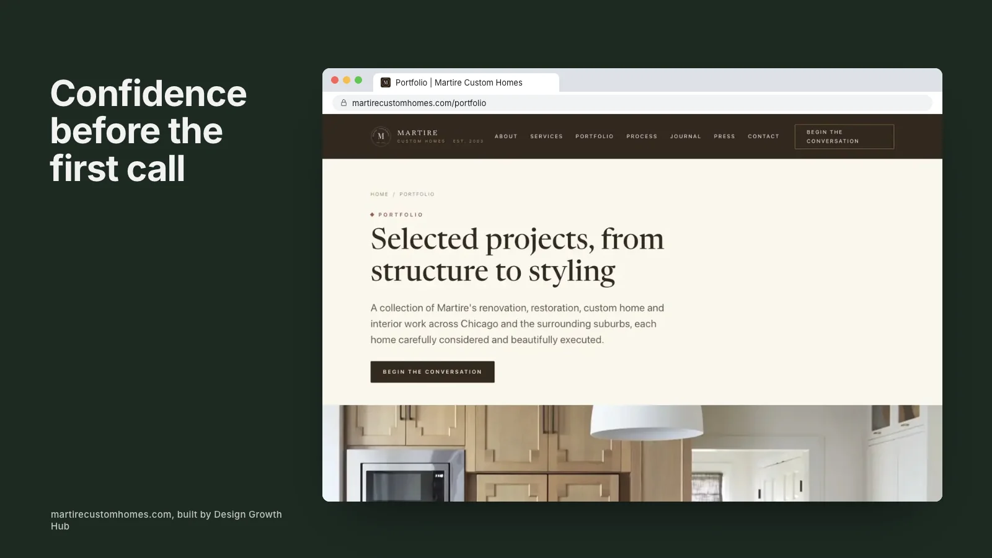
Task: Click the Home breadcrumb link
Action: pyautogui.click(x=379, y=194)
